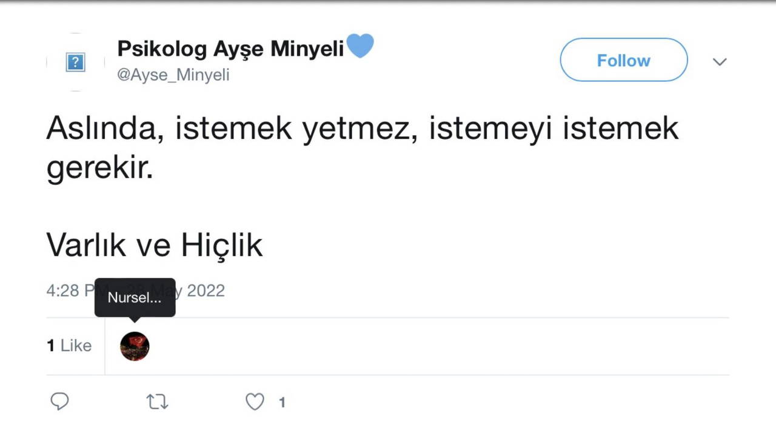Image resolution: width=776 pixels, height=433 pixels.
Task: Expand the tweet options chevron menu
Action: point(720,62)
